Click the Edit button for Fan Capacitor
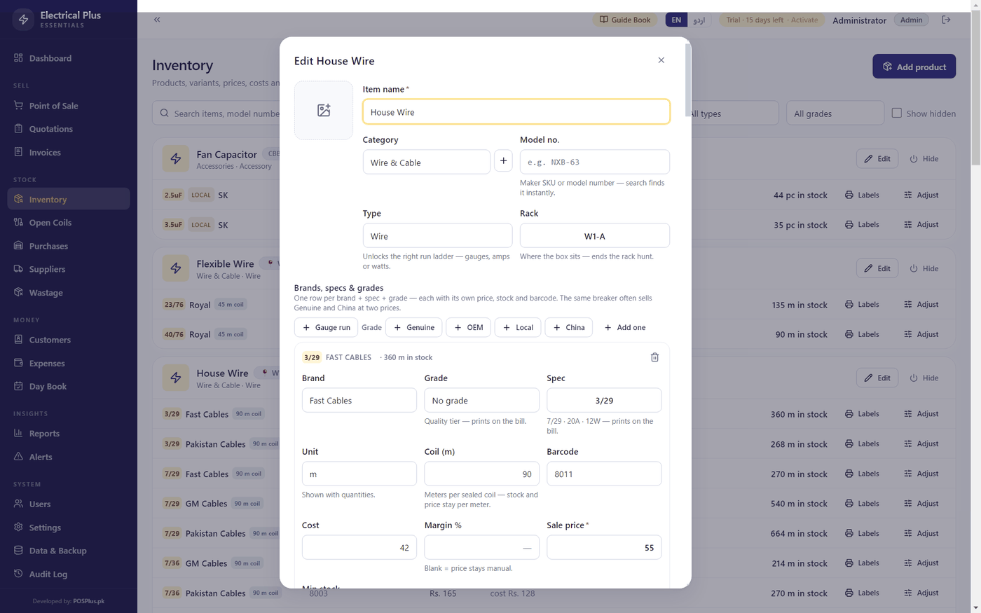Screen dimensions: 981x613 877,158
